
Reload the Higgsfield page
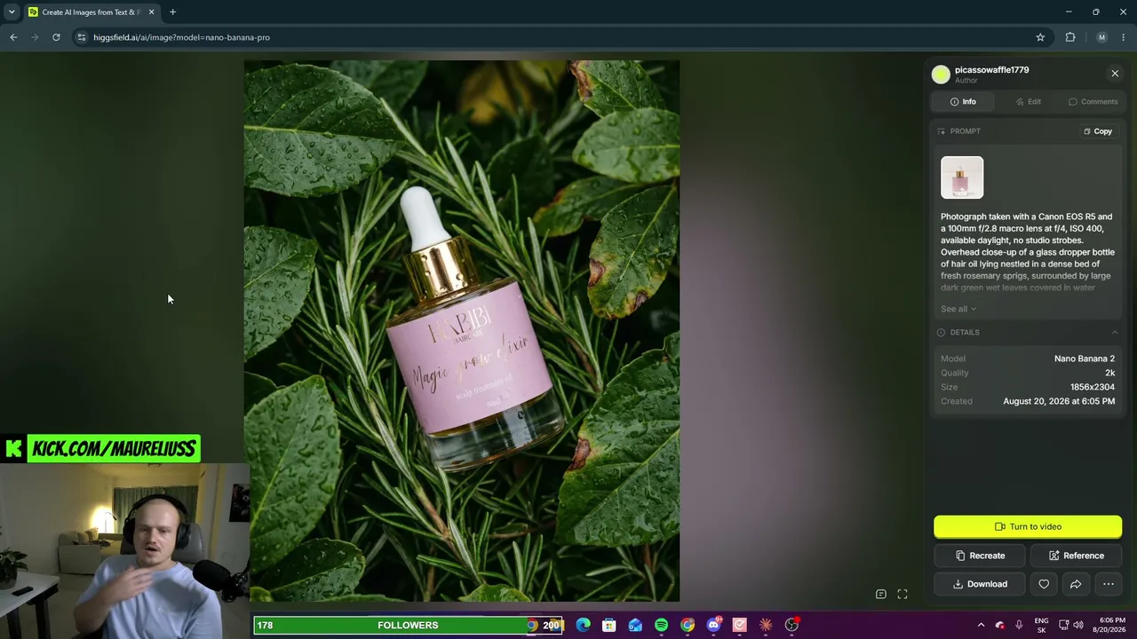point(56,37)
